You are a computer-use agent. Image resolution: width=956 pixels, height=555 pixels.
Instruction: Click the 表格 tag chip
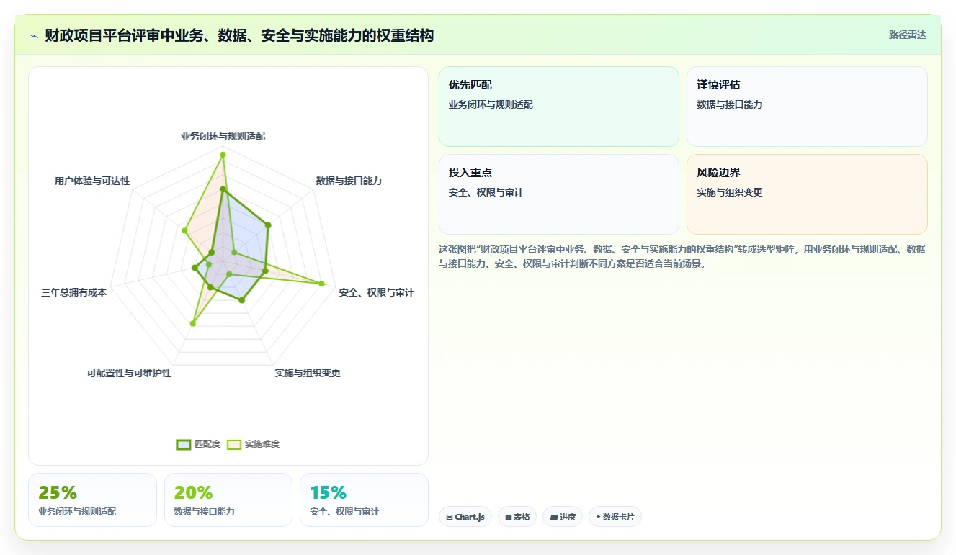coord(517,517)
